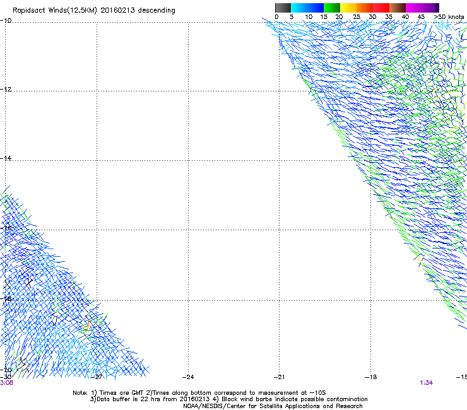Viewport: 467px width, 410px height.
Task: Click the 'Data buffer is 22 hrs' note line
Action: 229,399
